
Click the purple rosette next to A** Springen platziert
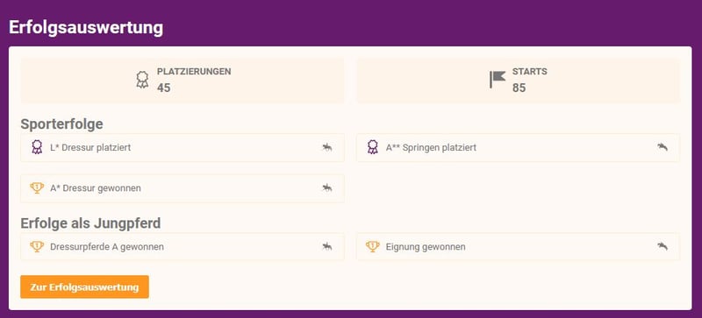coord(372,147)
